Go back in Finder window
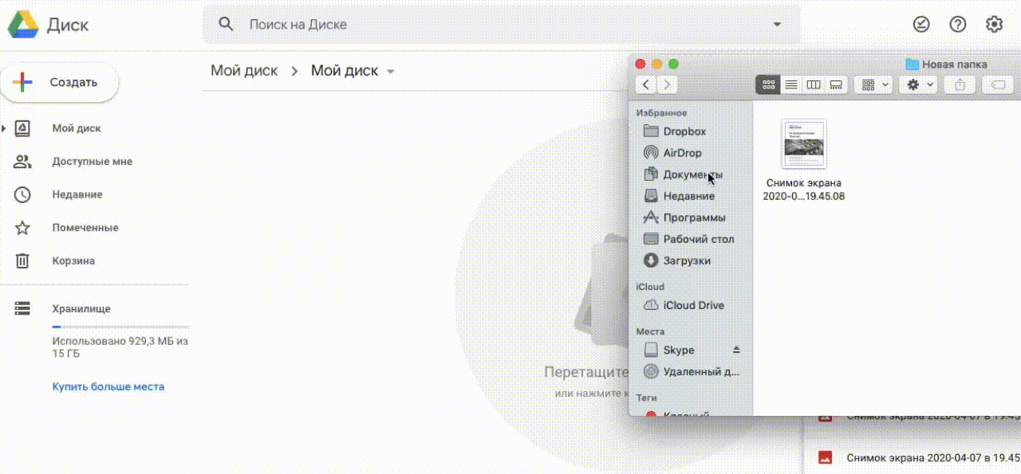Viewport: 1021px width, 474px height. point(646,84)
